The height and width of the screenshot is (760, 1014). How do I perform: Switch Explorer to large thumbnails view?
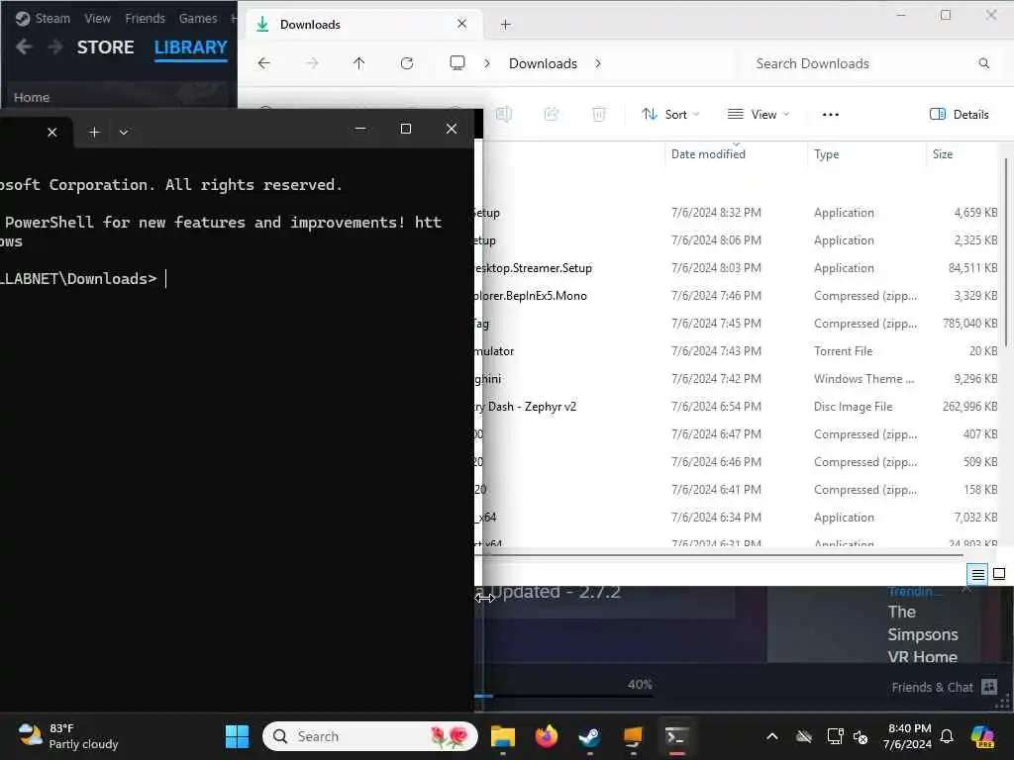[999, 574]
